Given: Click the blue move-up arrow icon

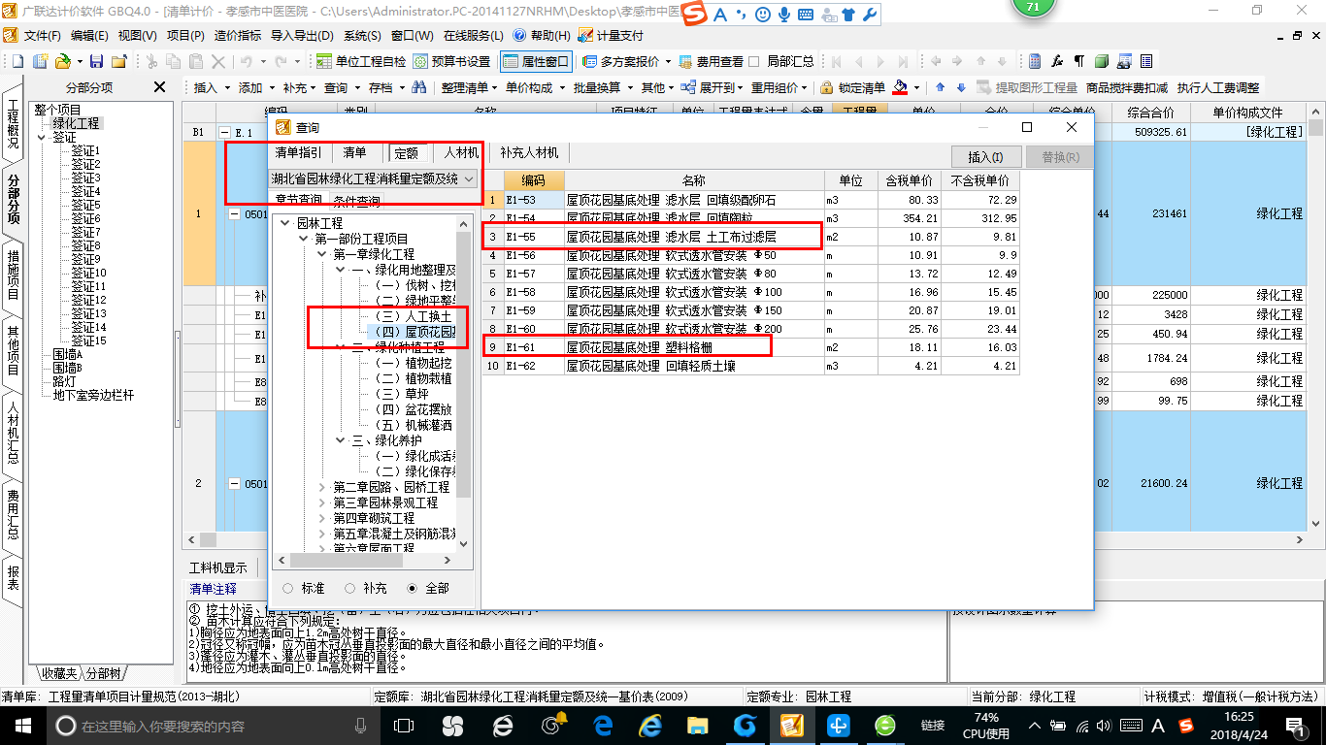Looking at the screenshot, I should (x=940, y=87).
